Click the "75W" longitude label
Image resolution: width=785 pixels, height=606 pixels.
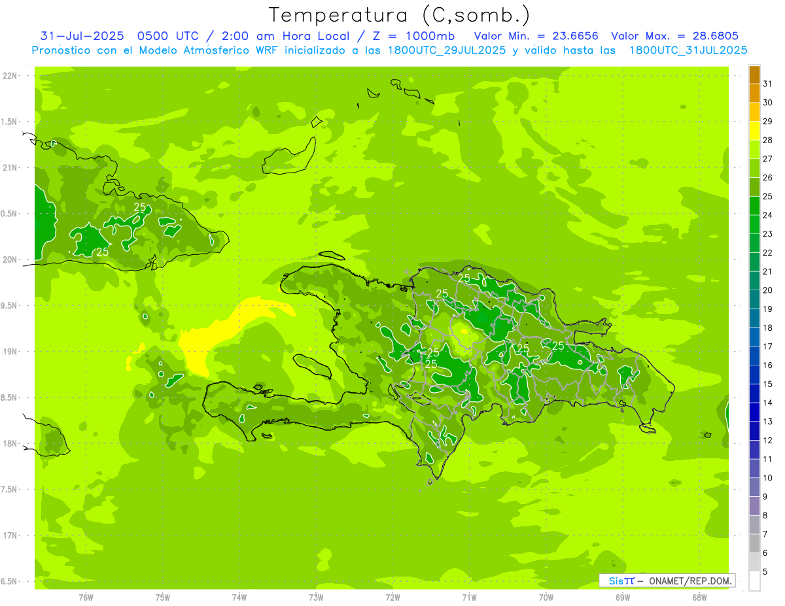(x=163, y=598)
